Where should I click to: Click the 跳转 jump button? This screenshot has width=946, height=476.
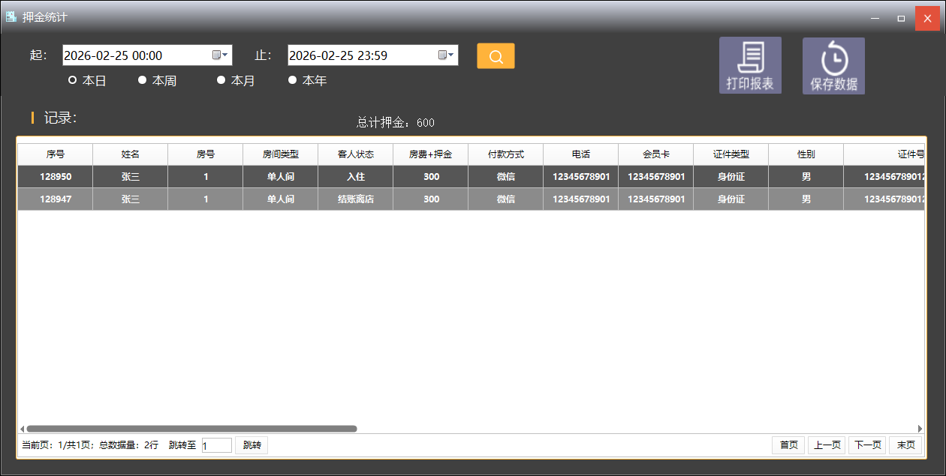click(x=251, y=445)
